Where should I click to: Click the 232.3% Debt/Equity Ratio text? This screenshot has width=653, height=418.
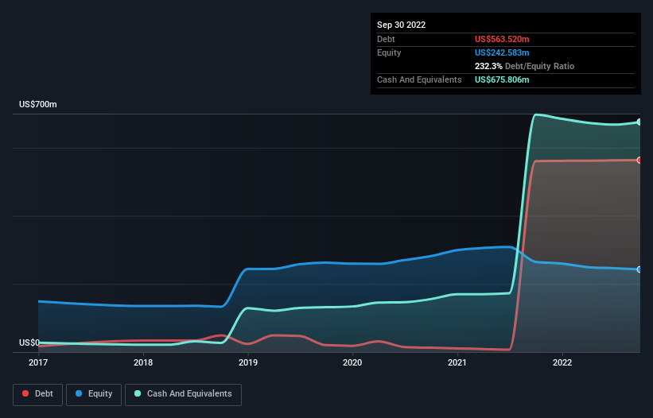[524, 66]
